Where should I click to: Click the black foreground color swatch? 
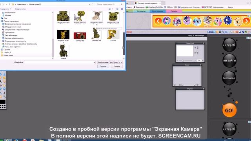(3, 102)
